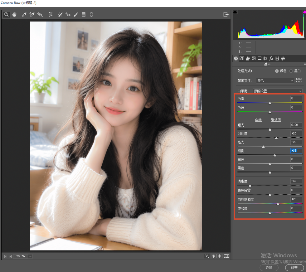Open the Basic panel tab
This screenshot has width=306, height=272.
pyautogui.click(x=236, y=58)
